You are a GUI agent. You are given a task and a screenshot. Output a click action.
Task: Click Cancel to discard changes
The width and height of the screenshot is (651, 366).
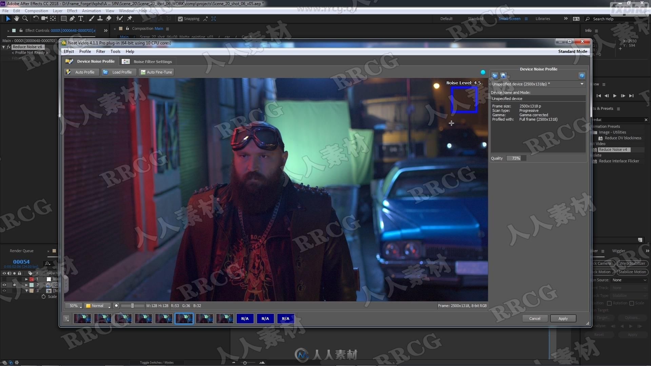[x=534, y=318]
